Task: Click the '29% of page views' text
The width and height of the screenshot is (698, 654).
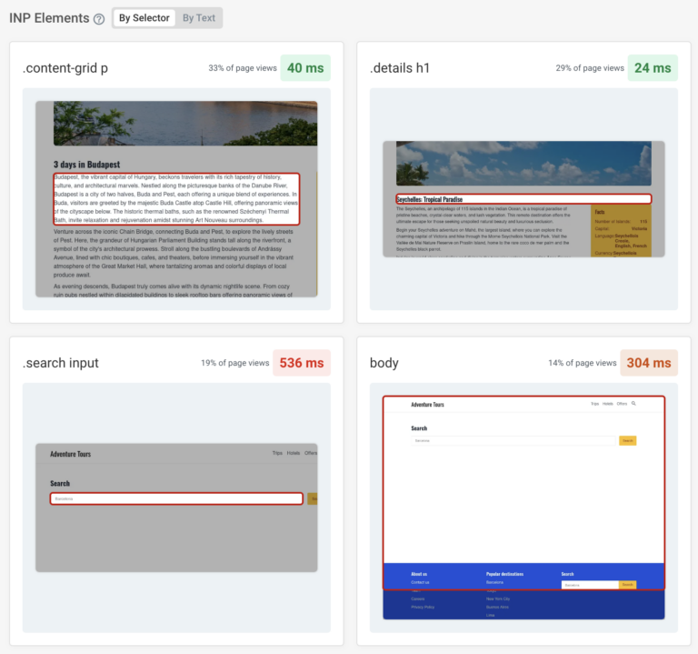Action: 590,68
